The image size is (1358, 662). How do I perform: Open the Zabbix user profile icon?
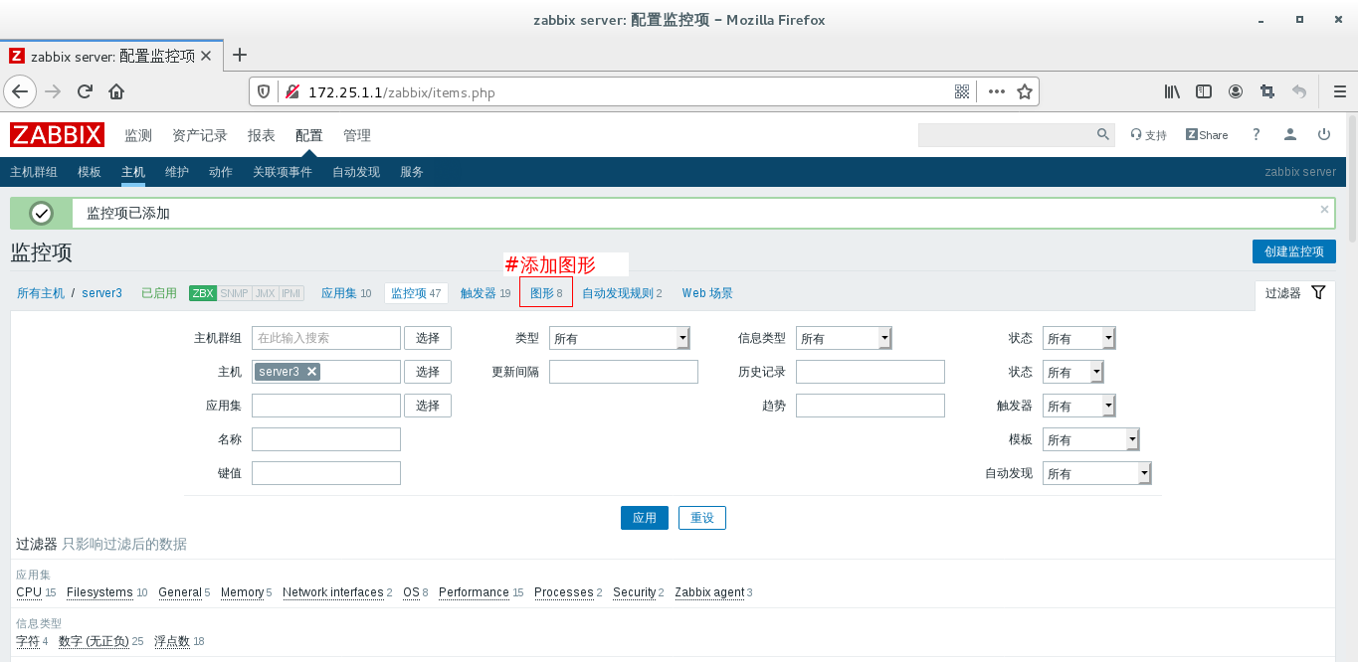1289,134
